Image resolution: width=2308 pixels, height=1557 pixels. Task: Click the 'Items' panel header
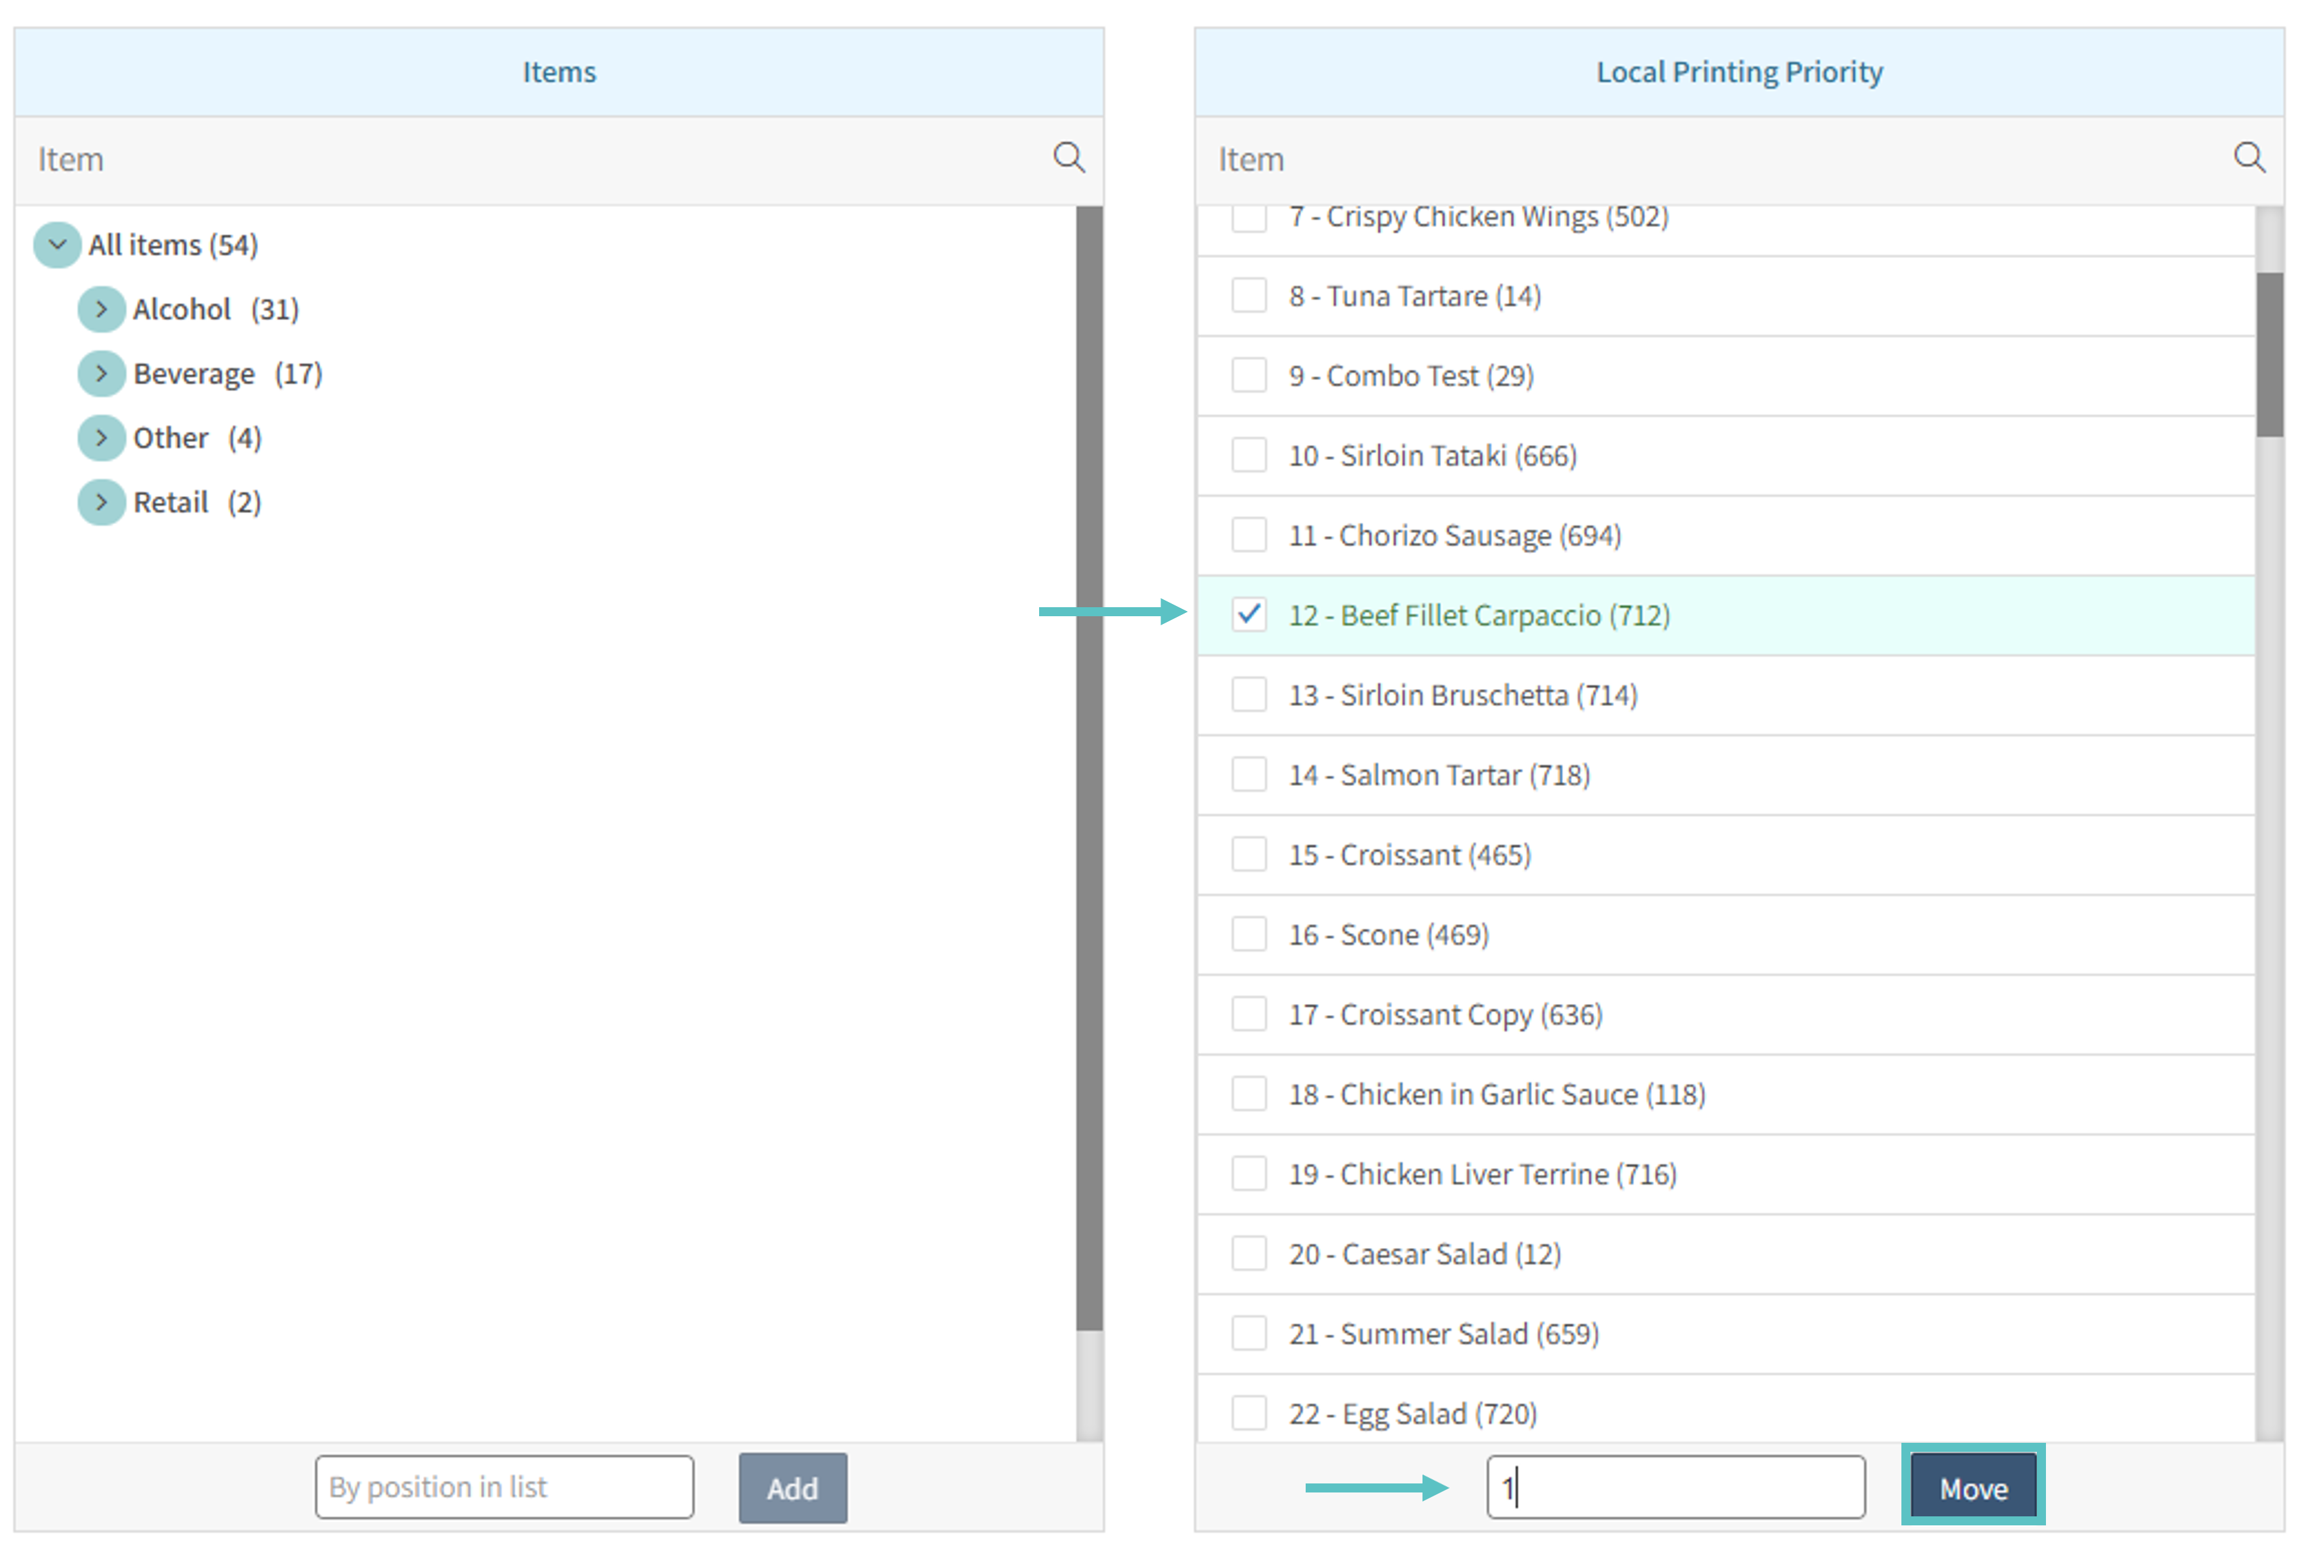(x=559, y=72)
